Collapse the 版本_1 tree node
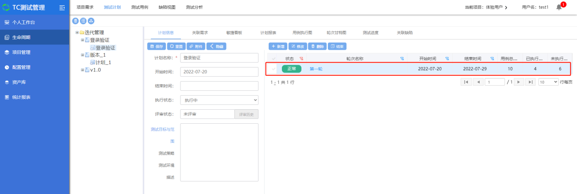Viewport: 577px width, 194px height. click(82, 55)
